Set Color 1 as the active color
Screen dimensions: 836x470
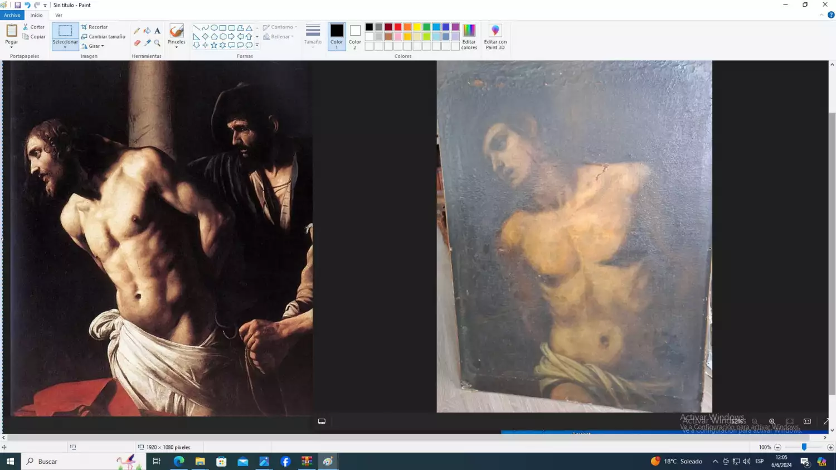(x=337, y=36)
